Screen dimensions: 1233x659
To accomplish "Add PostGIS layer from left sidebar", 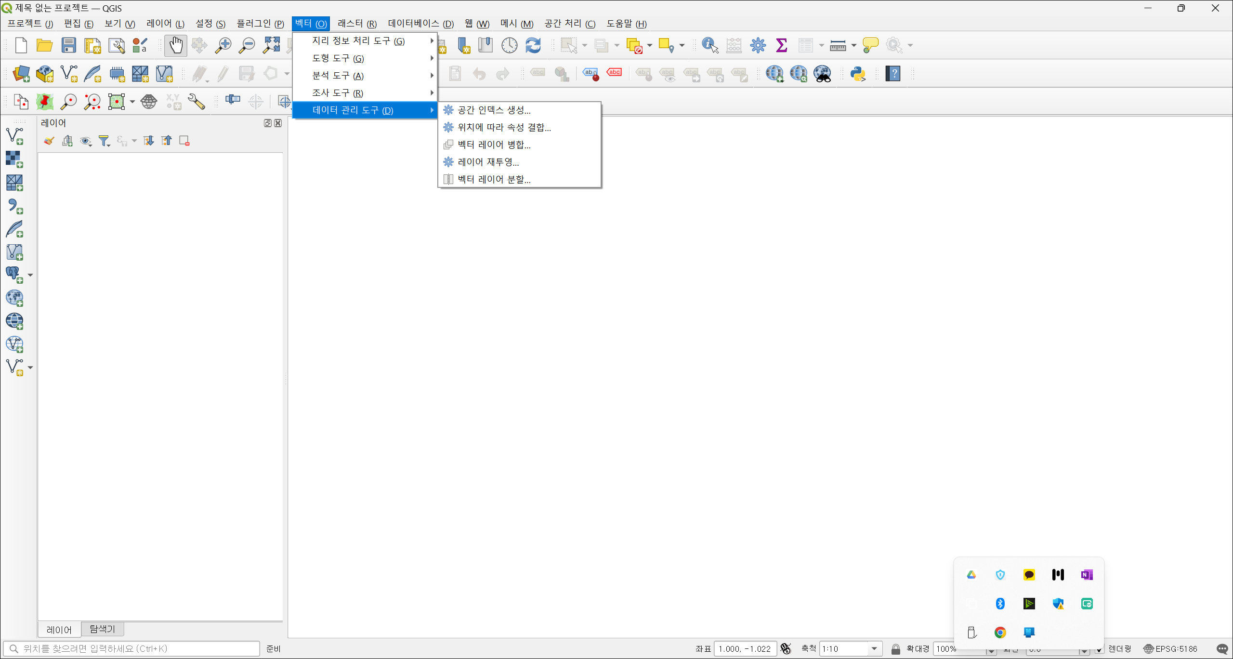I will (x=14, y=274).
